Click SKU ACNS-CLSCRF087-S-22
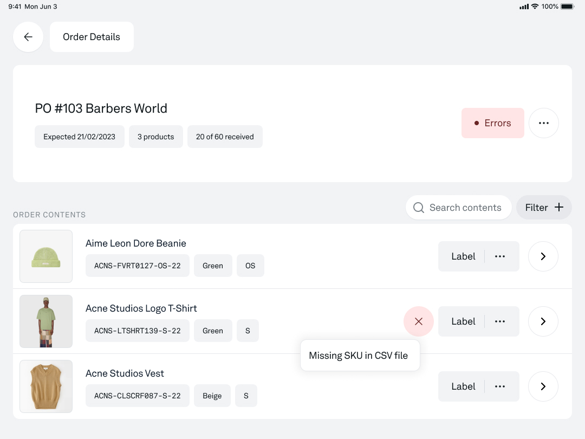The image size is (585, 439). pyautogui.click(x=137, y=395)
